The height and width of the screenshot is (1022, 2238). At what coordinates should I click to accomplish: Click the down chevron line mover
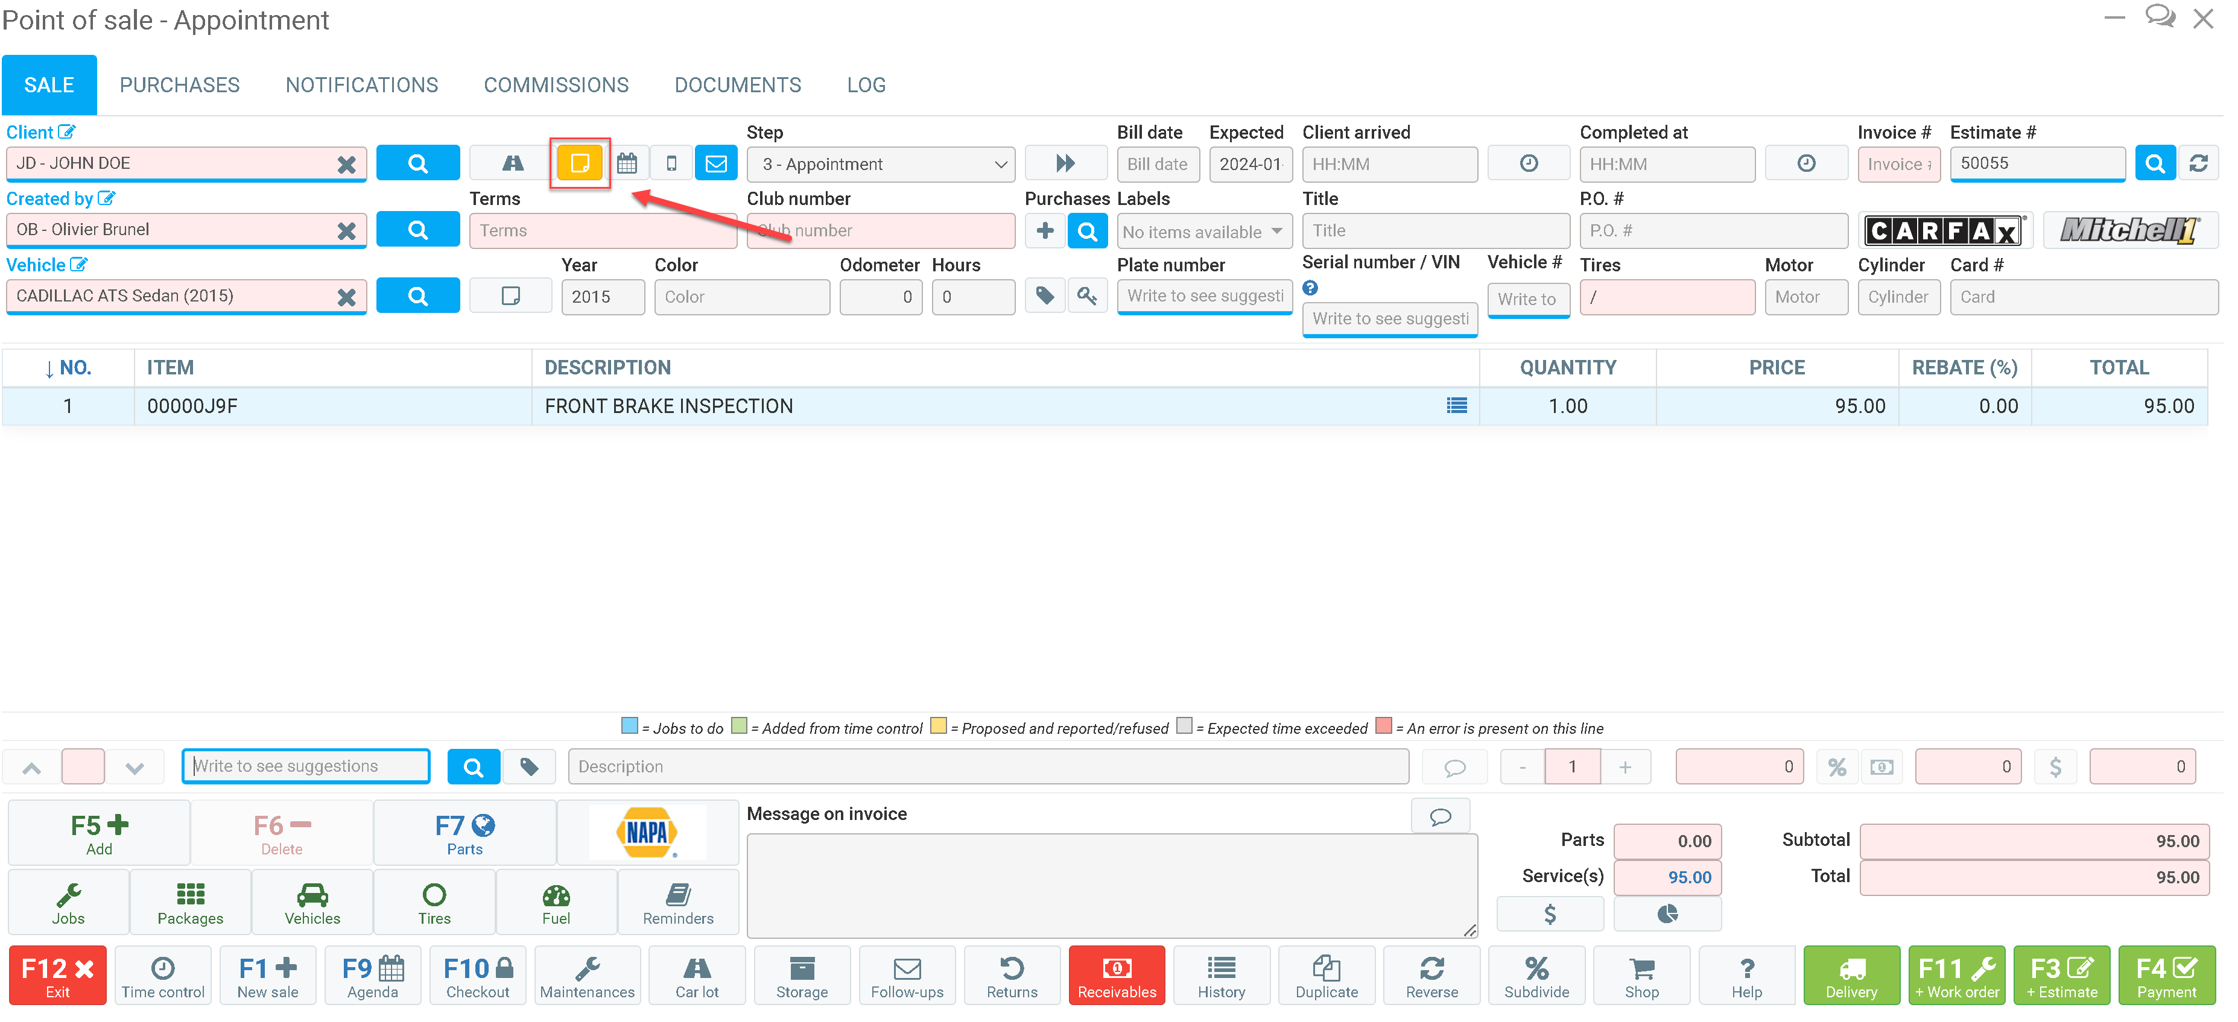[134, 768]
